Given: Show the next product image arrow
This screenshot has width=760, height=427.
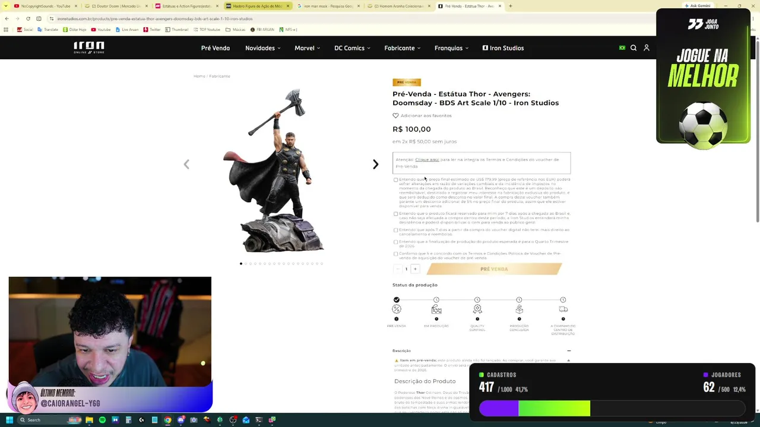Looking at the screenshot, I should [x=375, y=164].
